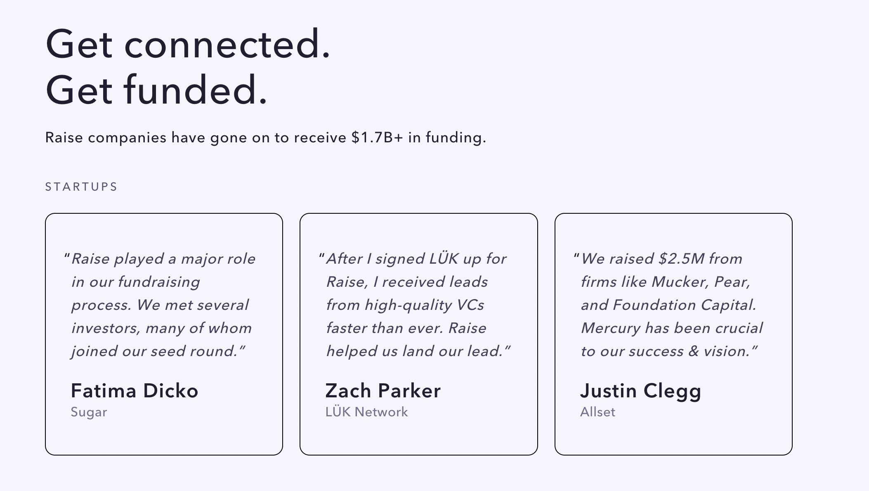The image size is (869, 491).
Task: Click the name Fatima Dicko
Action: click(x=135, y=391)
